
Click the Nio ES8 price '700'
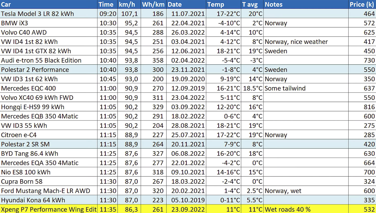pyautogui.click(x=362, y=172)
